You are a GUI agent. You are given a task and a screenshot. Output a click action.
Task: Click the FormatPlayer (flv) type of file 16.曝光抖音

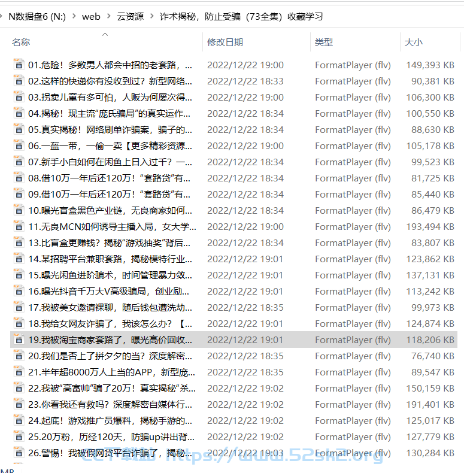click(x=353, y=291)
